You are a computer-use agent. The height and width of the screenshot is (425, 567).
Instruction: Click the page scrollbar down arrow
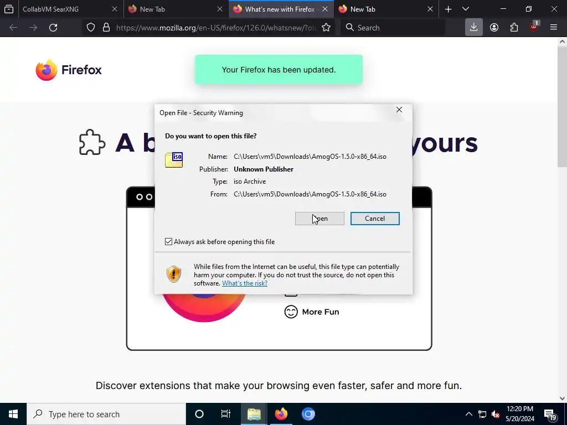pyautogui.click(x=563, y=398)
